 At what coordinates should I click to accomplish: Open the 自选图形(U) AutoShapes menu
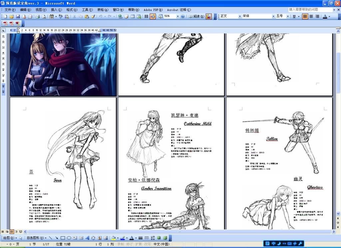37,238
